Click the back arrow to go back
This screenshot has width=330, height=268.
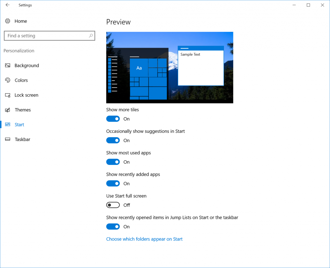(x=7, y=5)
